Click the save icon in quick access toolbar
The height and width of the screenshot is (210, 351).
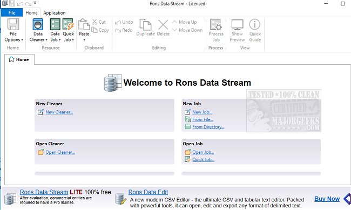(12, 3)
